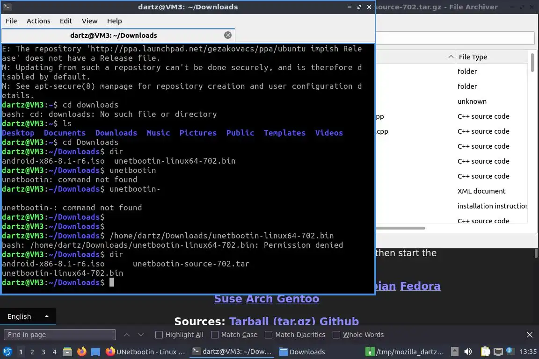Click the Firefox page vertical scrollbar

536,253
